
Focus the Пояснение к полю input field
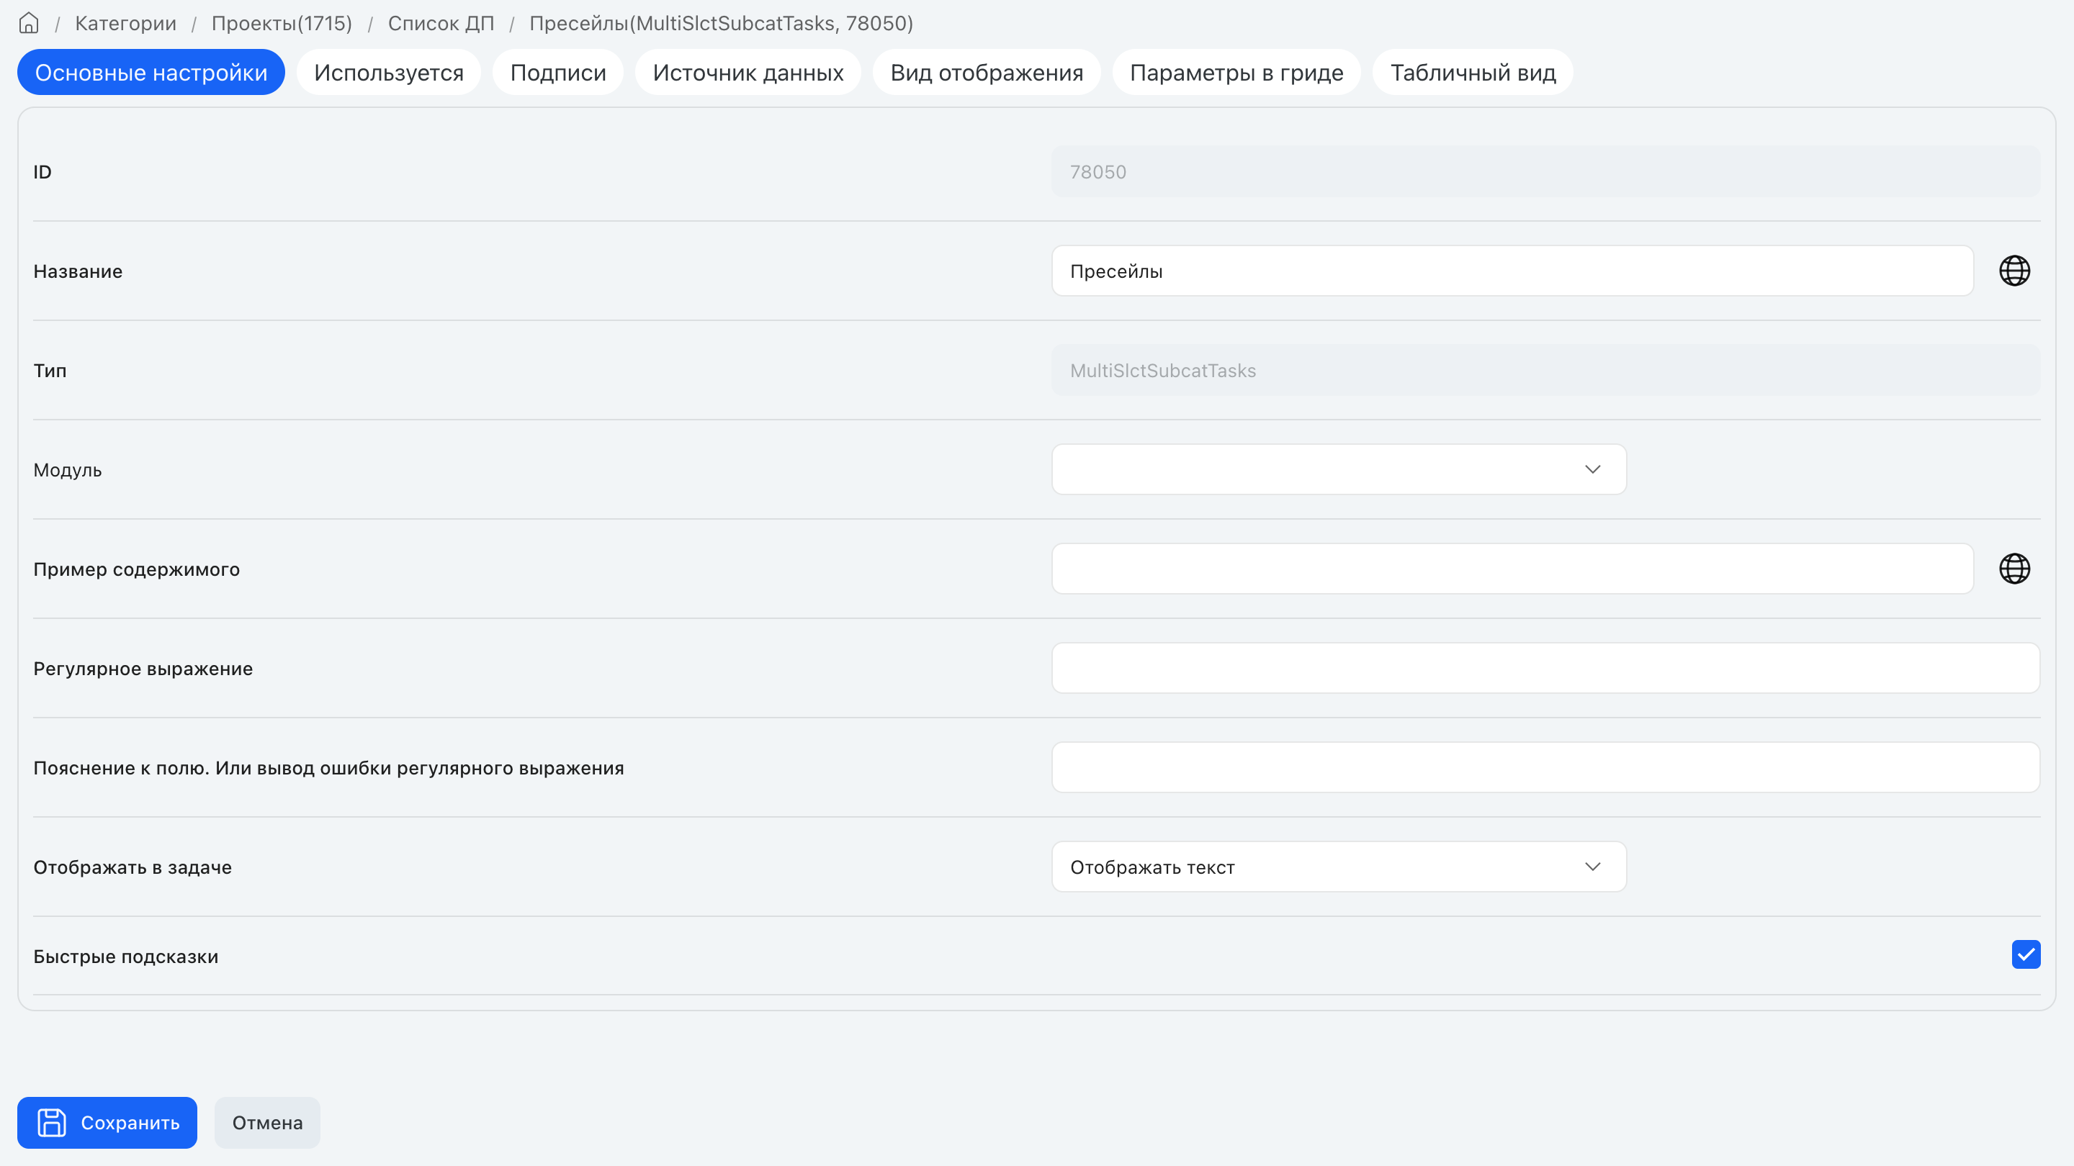tap(1546, 768)
